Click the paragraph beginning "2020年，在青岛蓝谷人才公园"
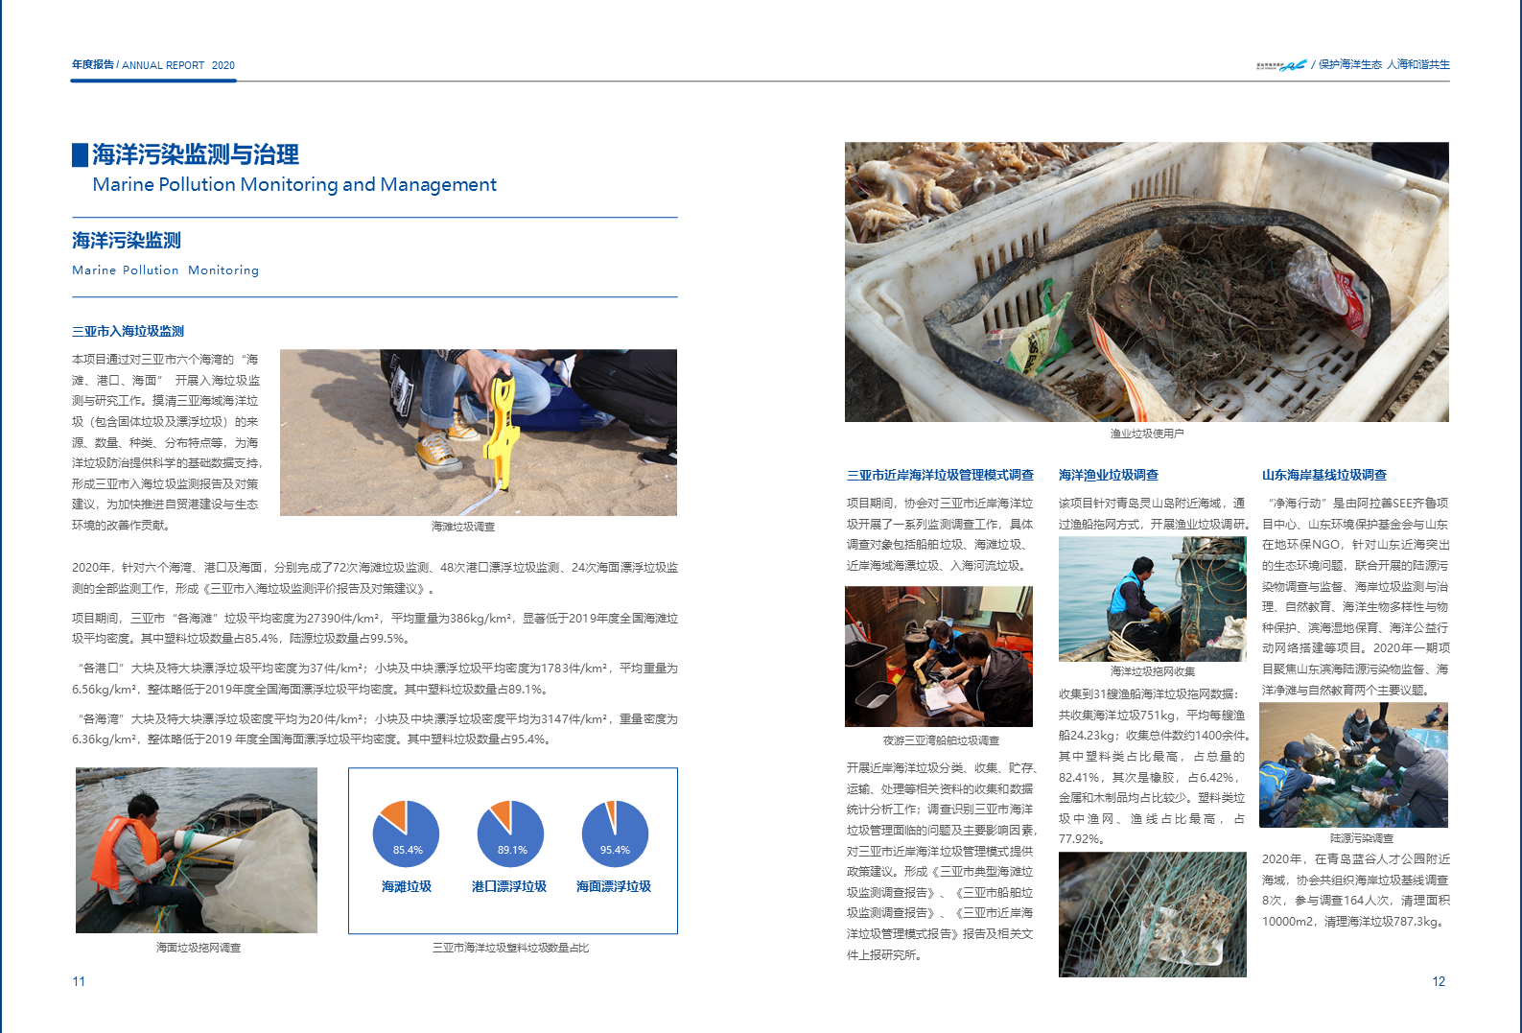 [1356, 890]
